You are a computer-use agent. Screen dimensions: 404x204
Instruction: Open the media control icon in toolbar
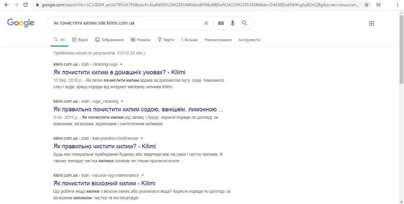[379, 5]
